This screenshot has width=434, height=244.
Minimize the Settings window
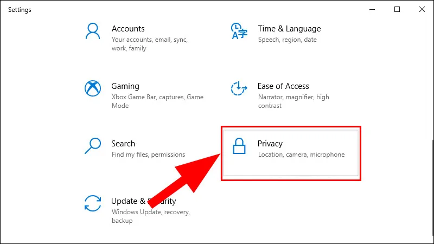tap(372, 9)
